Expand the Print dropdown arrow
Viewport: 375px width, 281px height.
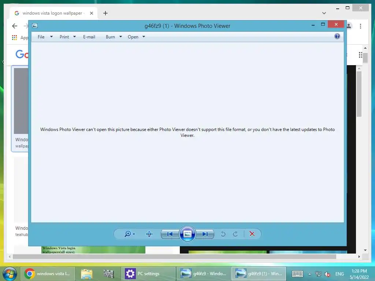pos(74,37)
